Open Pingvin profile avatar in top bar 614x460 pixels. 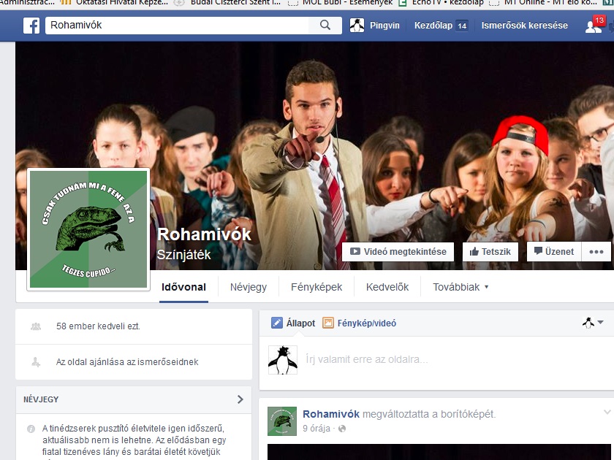click(x=357, y=25)
